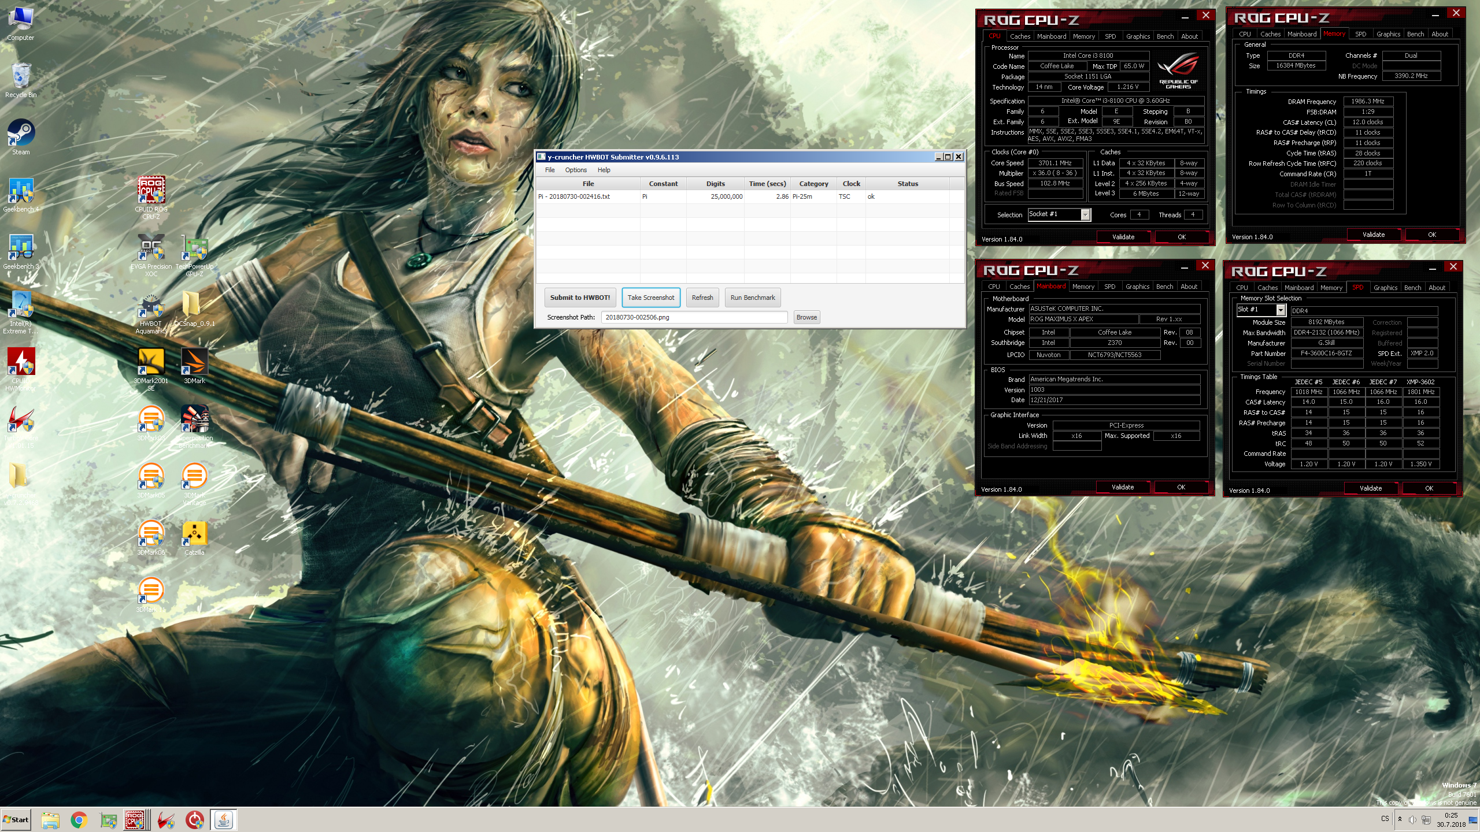Click the DRAM Frequency value 1986.3 MHz

coord(1368,101)
